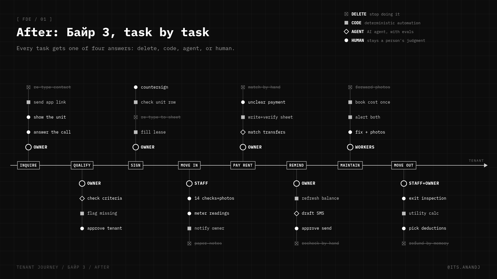This screenshot has width=497, height=279.
Task: Click the crossed-box icon beside forward photos
Action: click(x=350, y=87)
